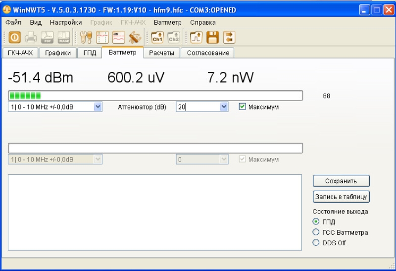Select the Ваттметр tab

click(122, 53)
